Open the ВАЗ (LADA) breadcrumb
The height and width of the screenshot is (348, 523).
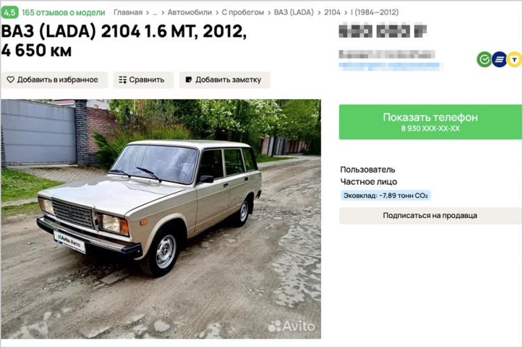coord(294,12)
